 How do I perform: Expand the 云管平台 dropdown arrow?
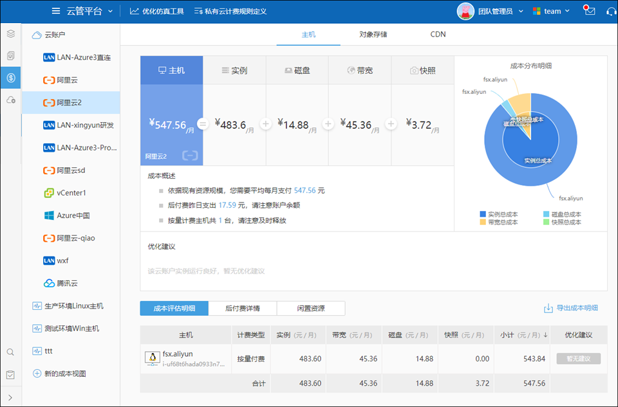coord(111,11)
